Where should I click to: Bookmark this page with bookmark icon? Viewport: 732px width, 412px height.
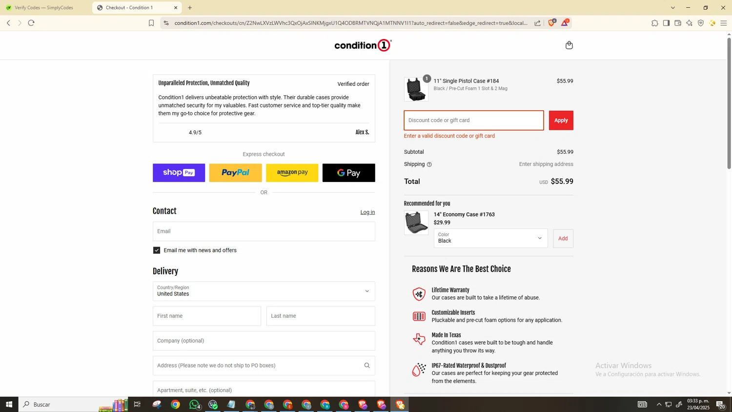pyautogui.click(x=151, y=23)
